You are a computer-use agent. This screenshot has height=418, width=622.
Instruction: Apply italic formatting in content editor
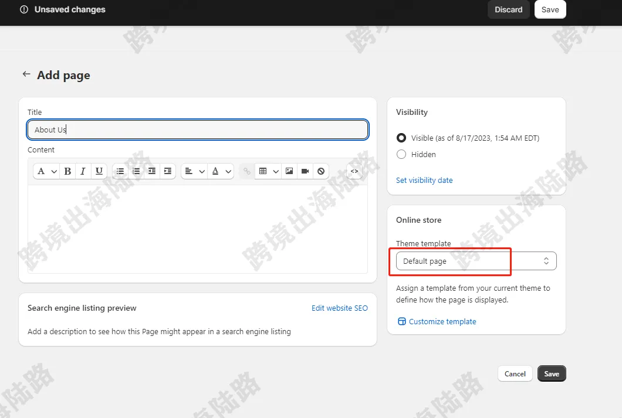tap(83, 171)
